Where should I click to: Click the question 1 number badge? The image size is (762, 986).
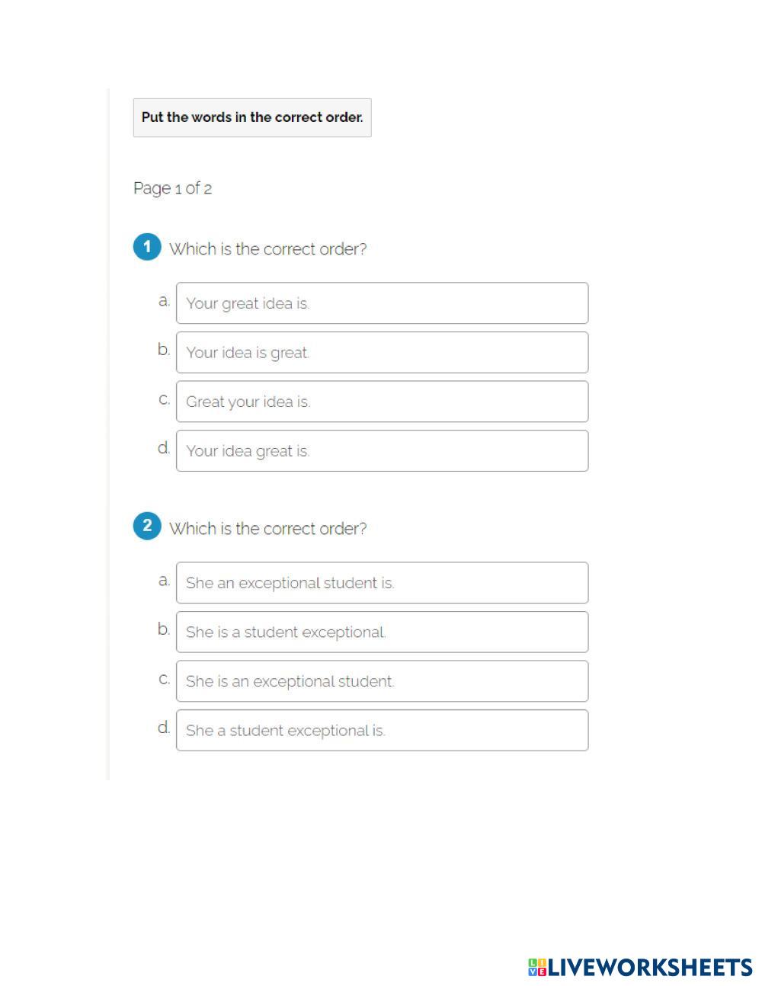coord(147,247)
